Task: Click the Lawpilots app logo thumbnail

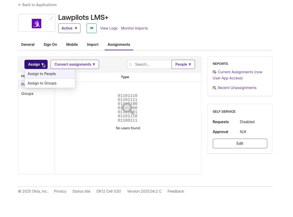Action: (36, 23)
